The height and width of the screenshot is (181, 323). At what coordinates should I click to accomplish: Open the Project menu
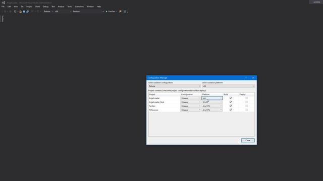click(29, 7)
